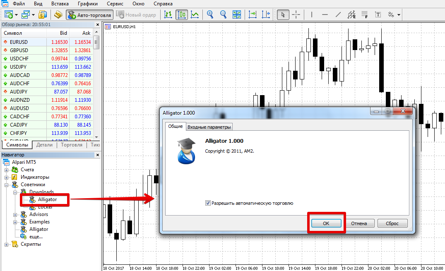
Task: Uncheck Разрешить автоматическую торговлю checkbox
Action: click(x=208, y=203)
